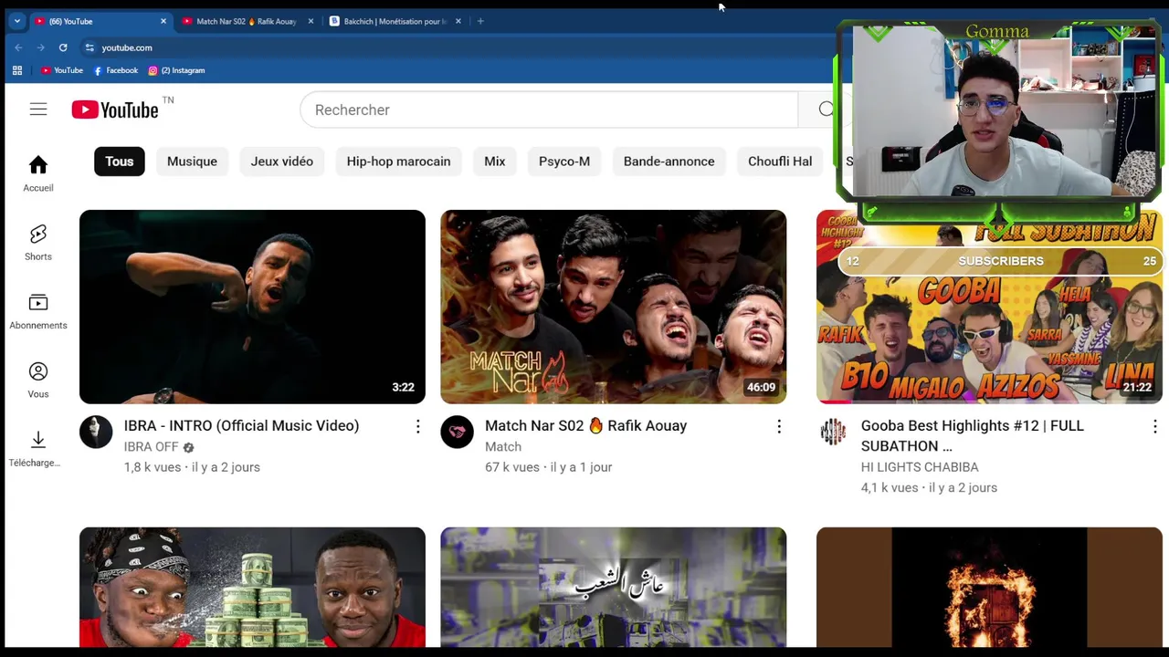Select the Bande-annonce filter chip
This screenshot has height=657, width=1169.
point(669,162)
